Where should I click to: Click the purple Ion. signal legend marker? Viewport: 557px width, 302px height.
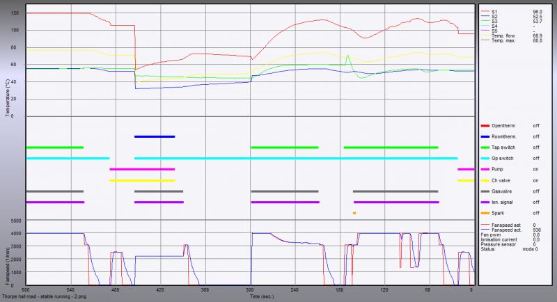point(484,202)
